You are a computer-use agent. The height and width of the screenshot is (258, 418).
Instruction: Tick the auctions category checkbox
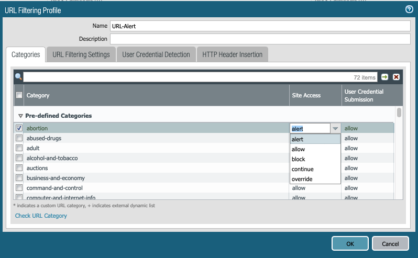(x=19, y=168)
